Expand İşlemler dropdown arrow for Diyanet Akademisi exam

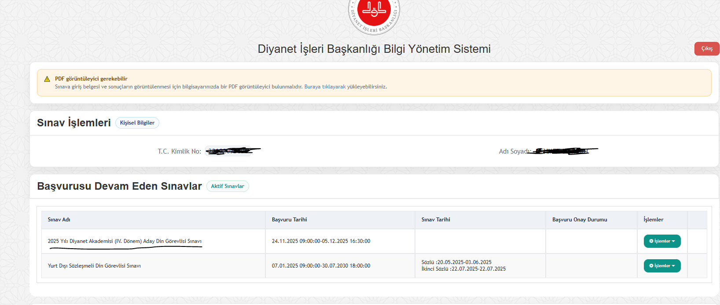[673, 241]
